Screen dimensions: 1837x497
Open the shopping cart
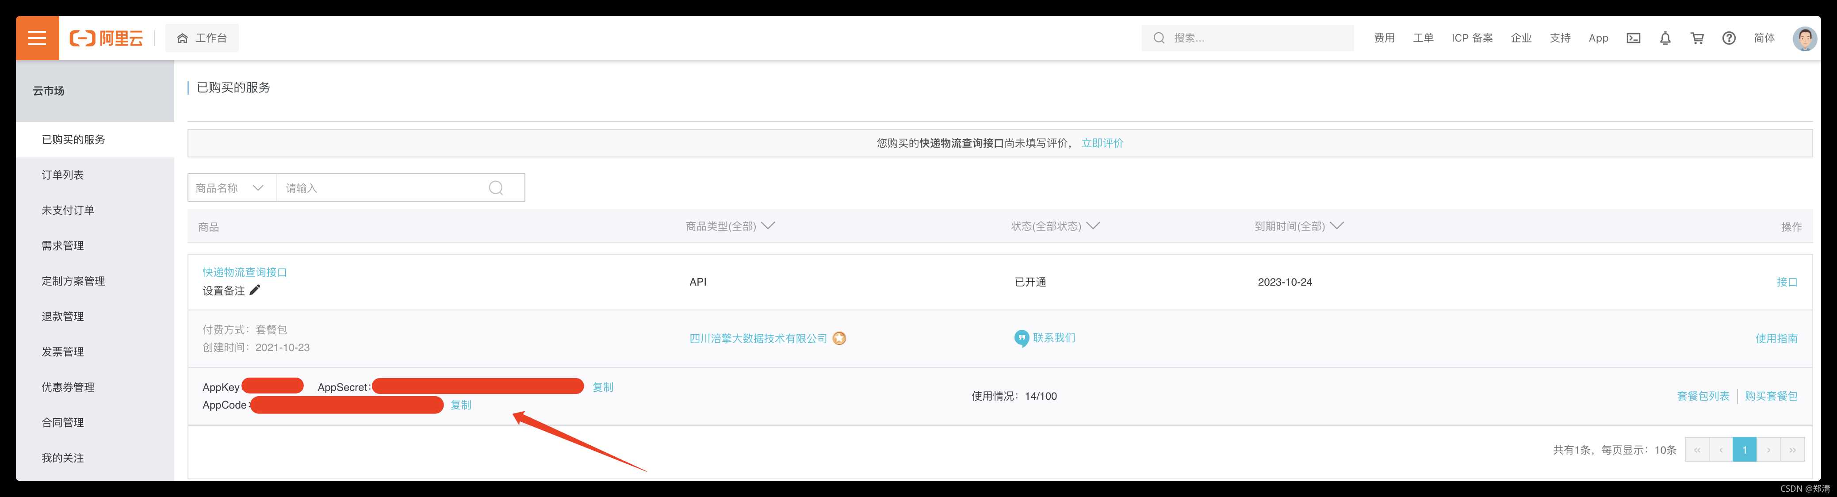click(x=1697, y=38)
